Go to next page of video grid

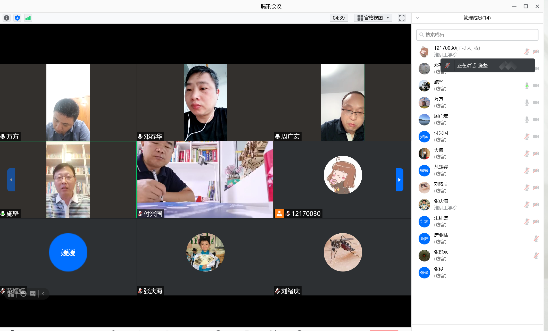[399, 180]
